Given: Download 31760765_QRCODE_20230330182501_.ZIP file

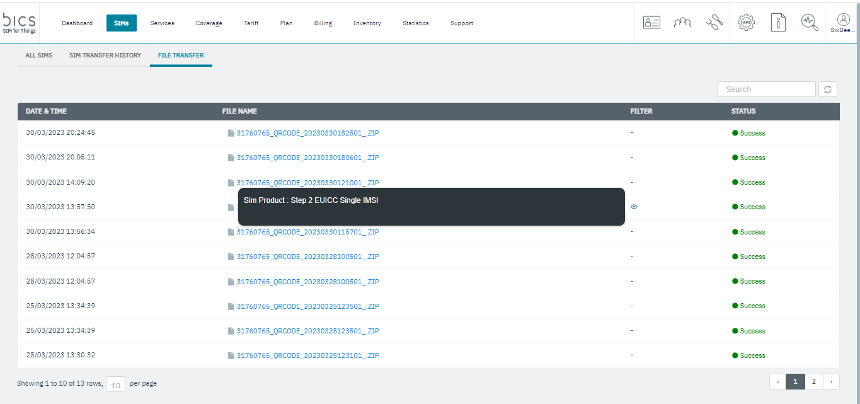Looking at the screenshot, I should (x=307, y=133).
